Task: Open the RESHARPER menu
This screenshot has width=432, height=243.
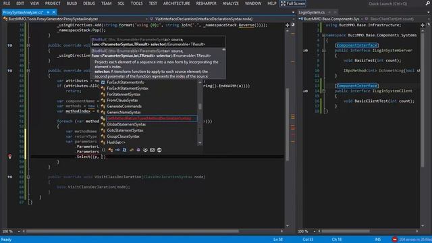Action: pos(206,3)
